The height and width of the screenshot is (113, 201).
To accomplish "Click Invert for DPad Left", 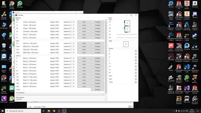I will point(84,50).
